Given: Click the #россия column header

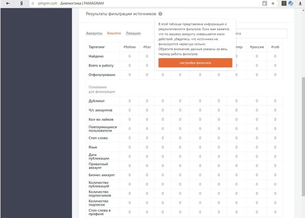Looking at the screenshot, I should click(x=257, y=47).
